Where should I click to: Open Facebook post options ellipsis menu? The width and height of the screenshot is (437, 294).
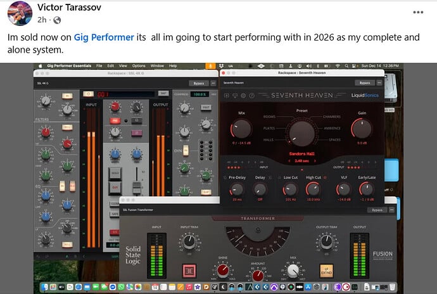(x=418, y=12)
